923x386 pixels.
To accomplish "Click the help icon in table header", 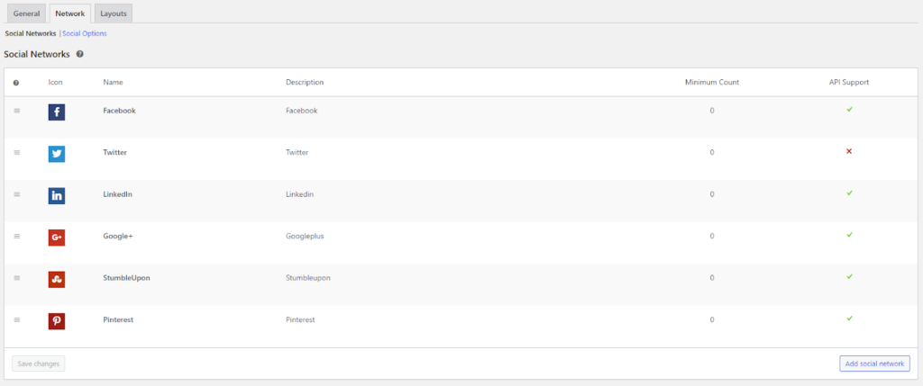I will 16,83.
